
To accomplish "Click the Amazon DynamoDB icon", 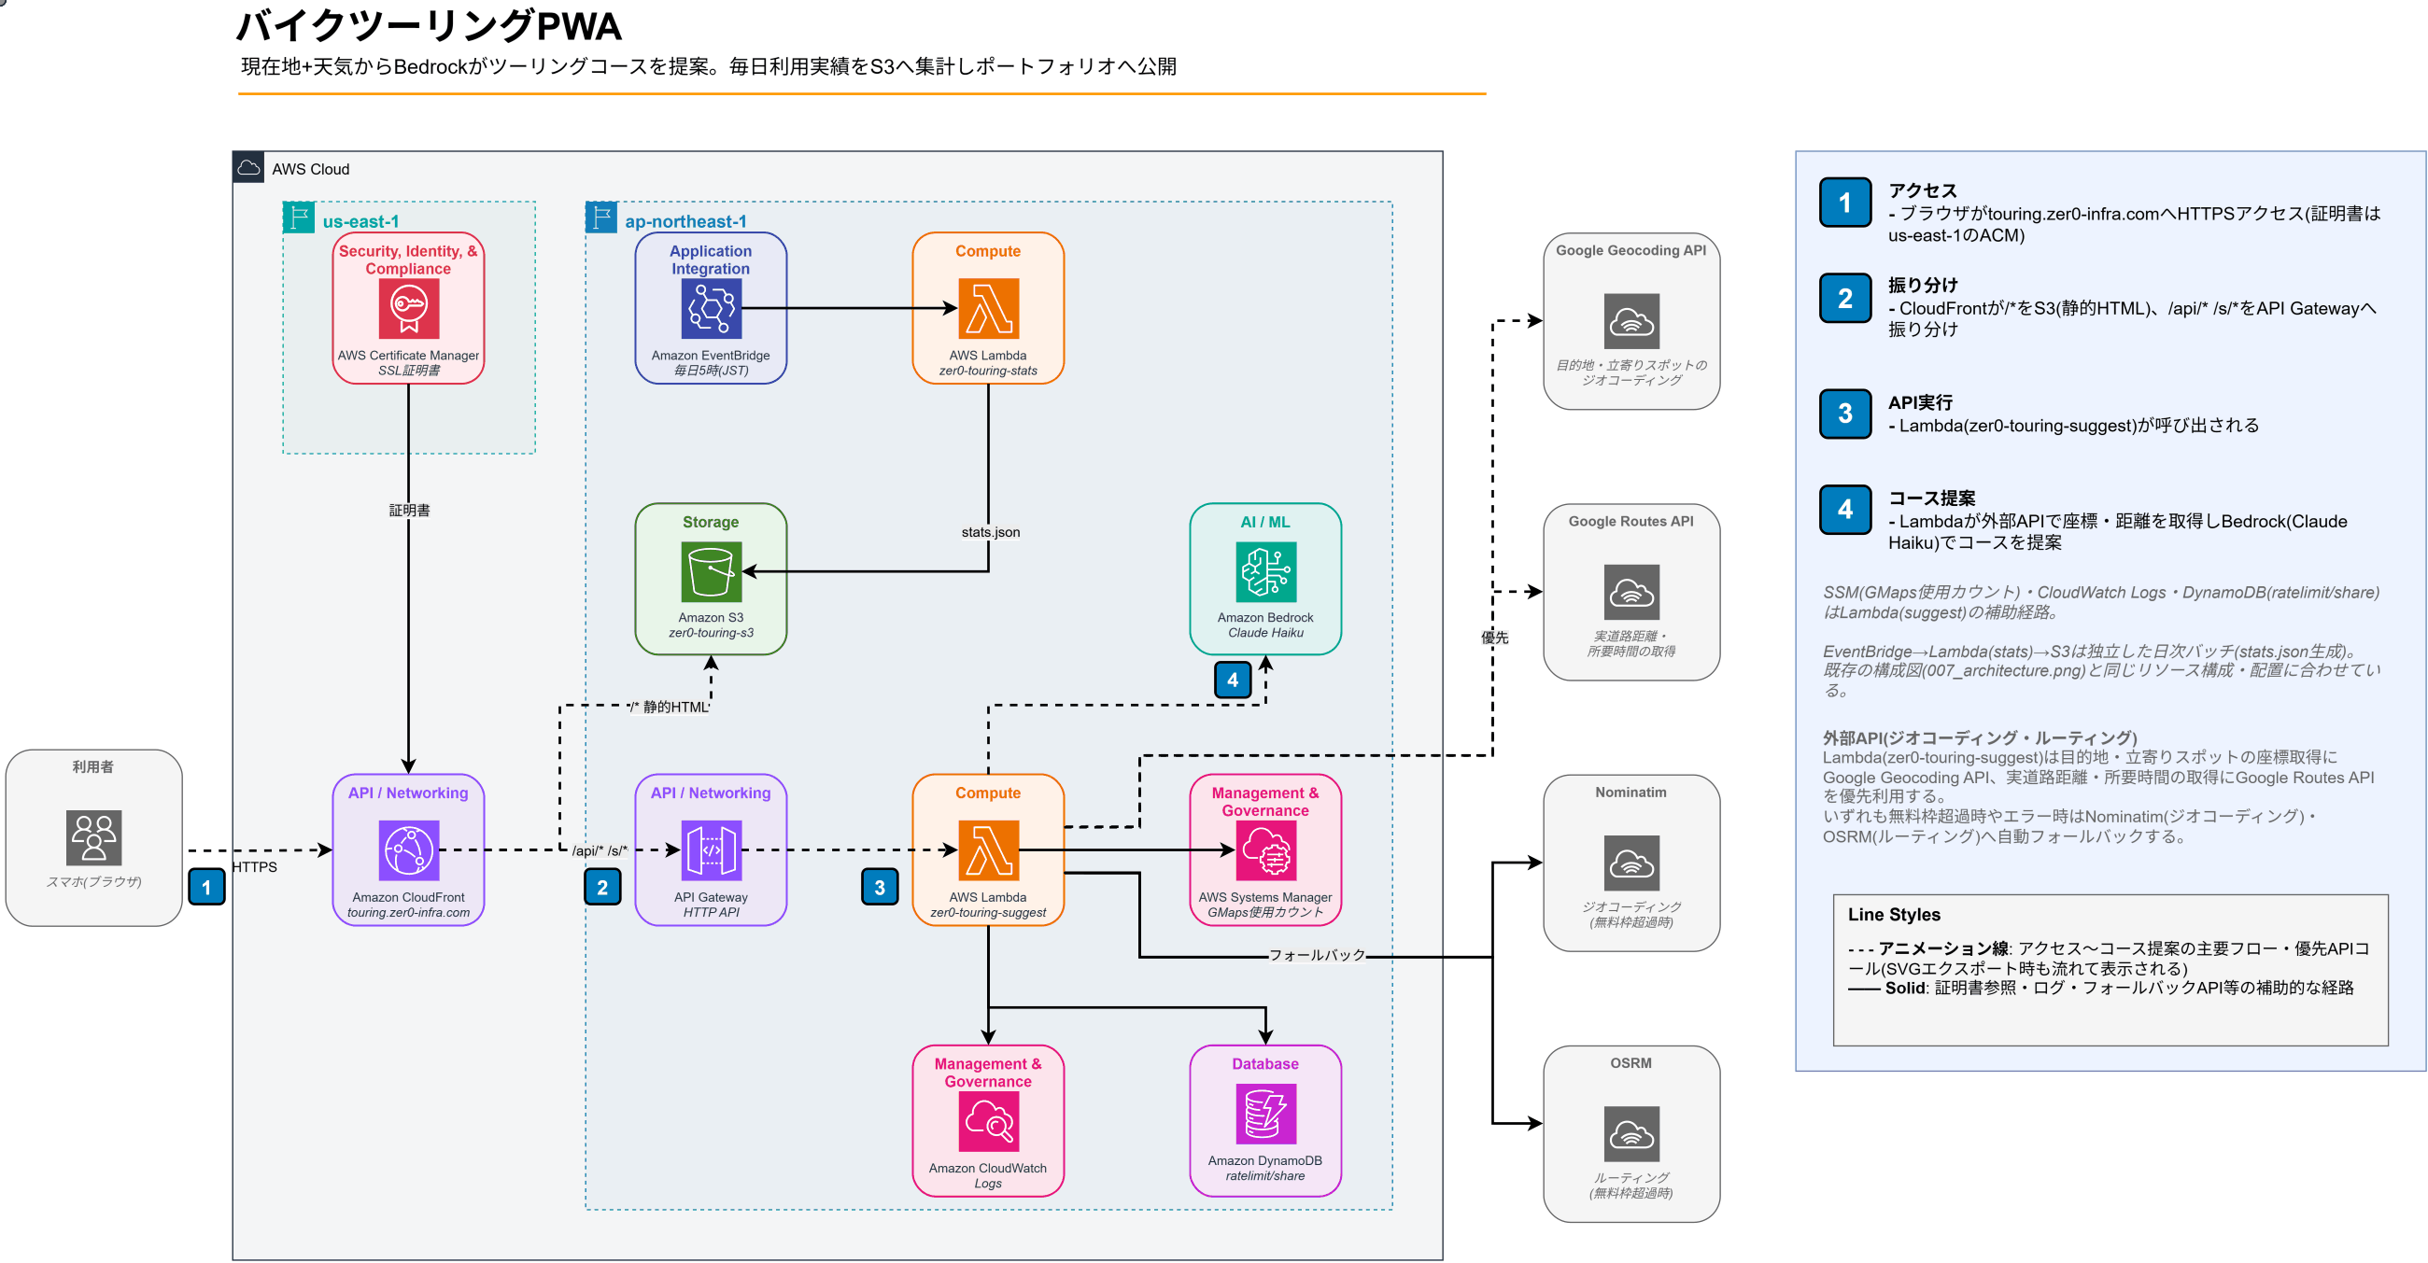I will click(x=1266, y=1115).
